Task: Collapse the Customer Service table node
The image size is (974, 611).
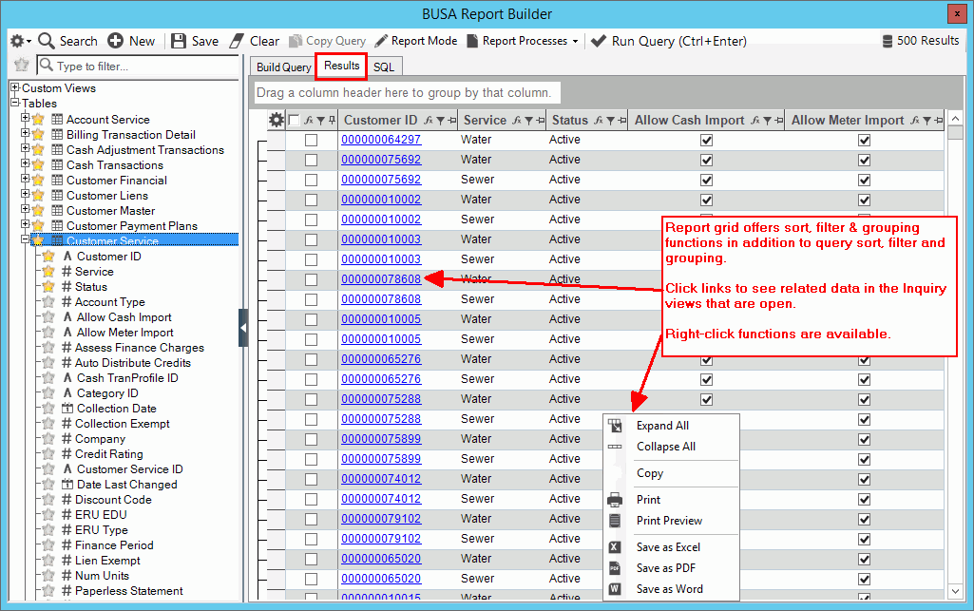Action: coord(26,241)
